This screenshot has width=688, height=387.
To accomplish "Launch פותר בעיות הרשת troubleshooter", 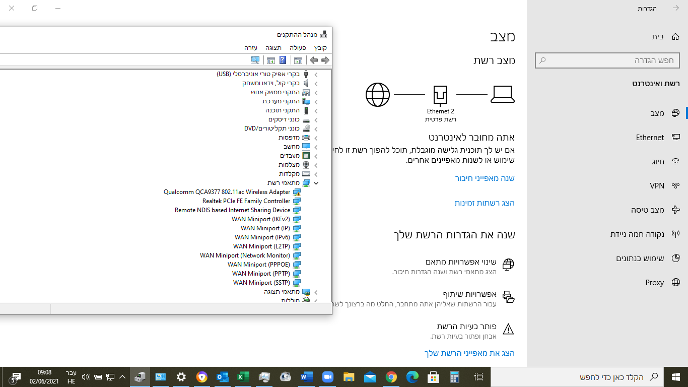I will [472, 331].
